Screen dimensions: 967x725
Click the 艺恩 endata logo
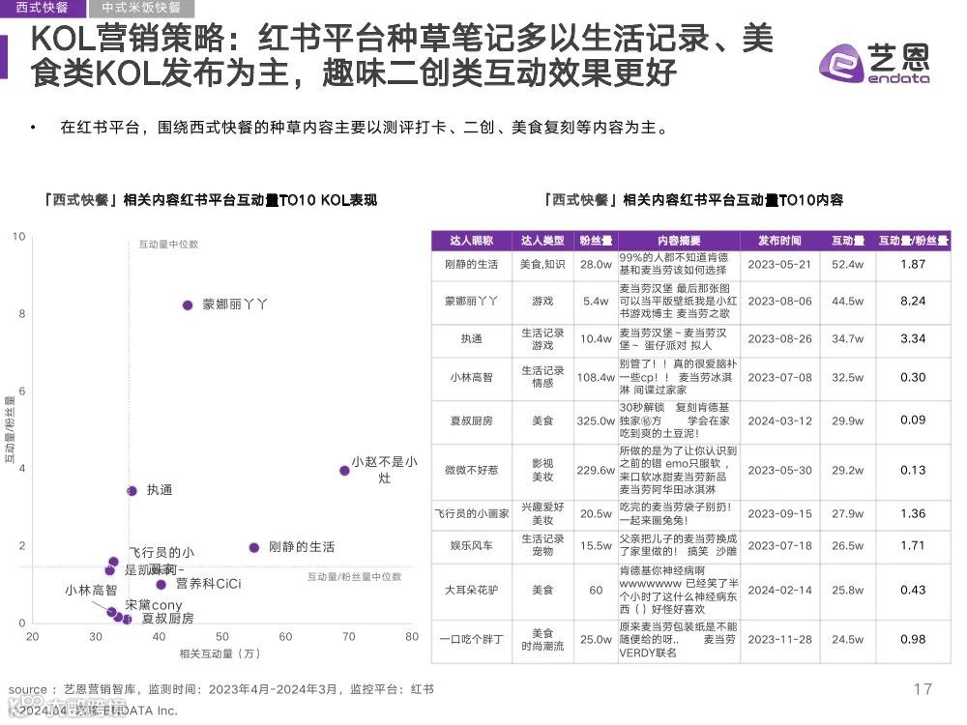pos(874,63)
